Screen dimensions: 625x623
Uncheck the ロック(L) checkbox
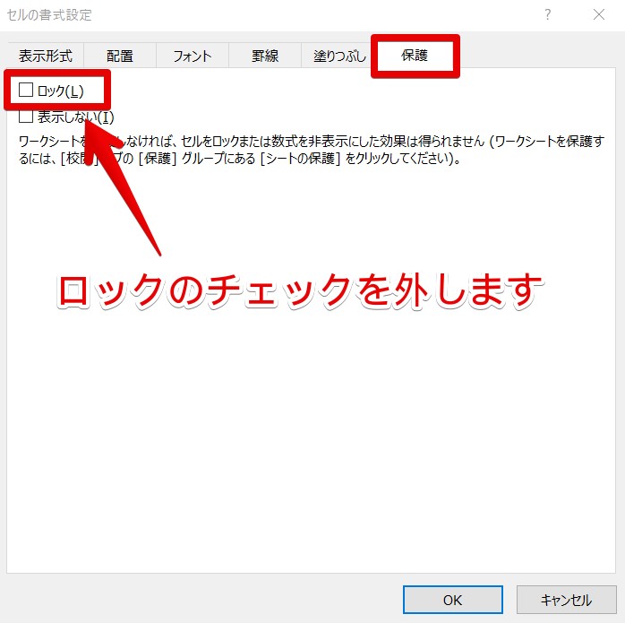[x=26, y=90]
